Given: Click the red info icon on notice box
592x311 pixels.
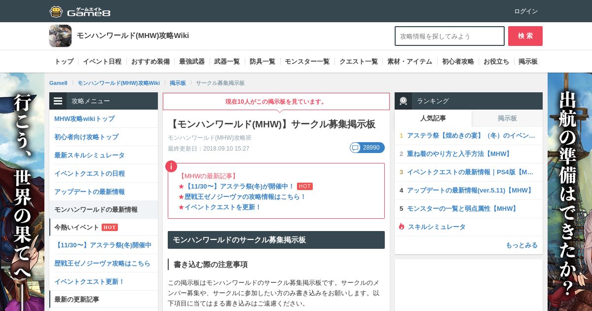Looking at the screenshot, I should [171, 166].
